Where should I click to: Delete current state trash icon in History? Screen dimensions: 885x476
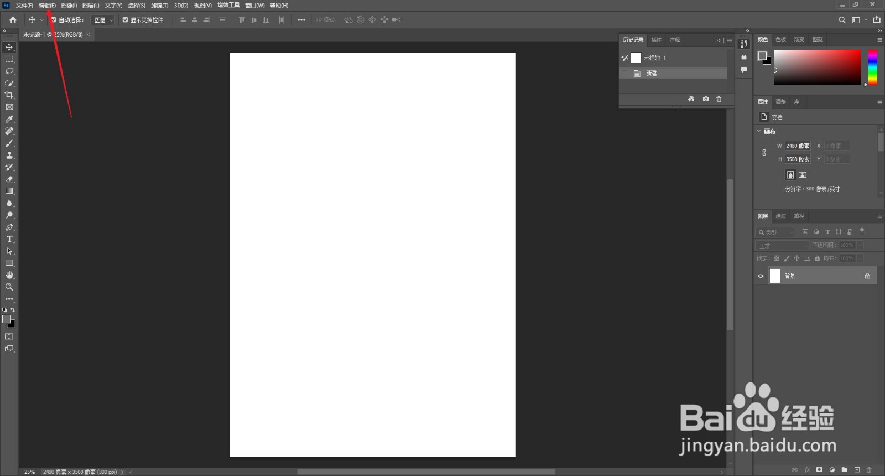point(719,99)
